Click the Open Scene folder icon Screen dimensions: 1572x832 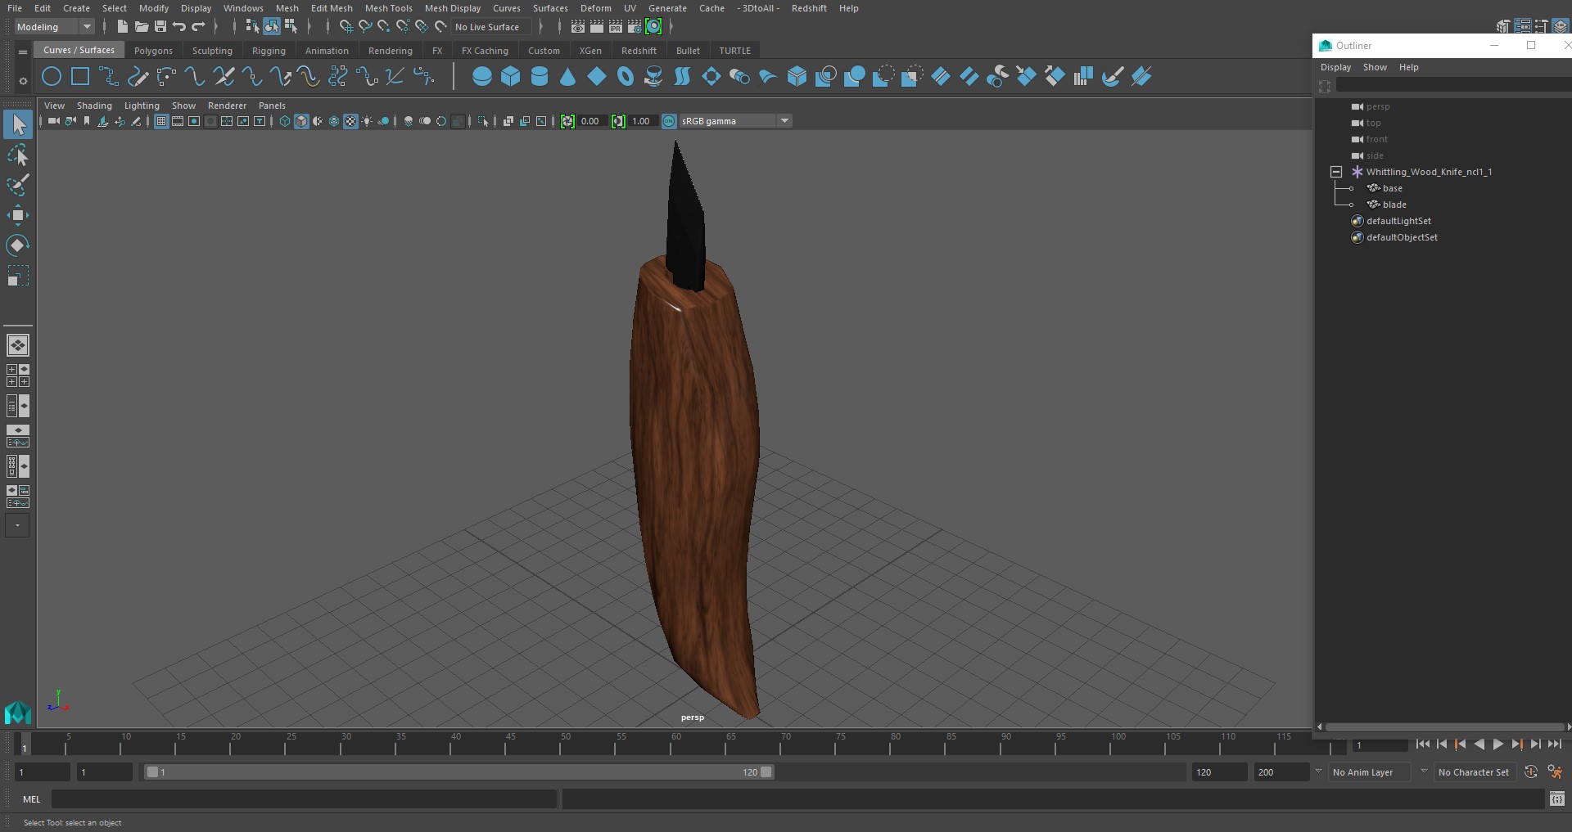142,27
